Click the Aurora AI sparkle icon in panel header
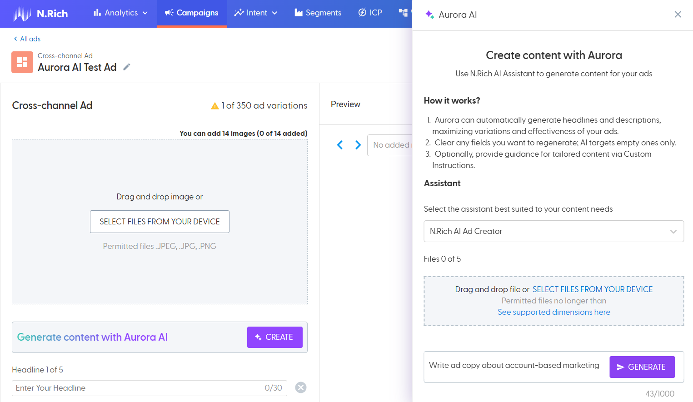The image size is (693, 402). click(x=429, y=14)
